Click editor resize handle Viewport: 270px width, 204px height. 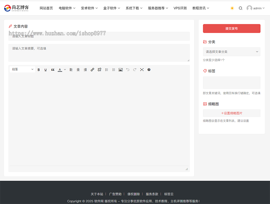coord(187,169)
